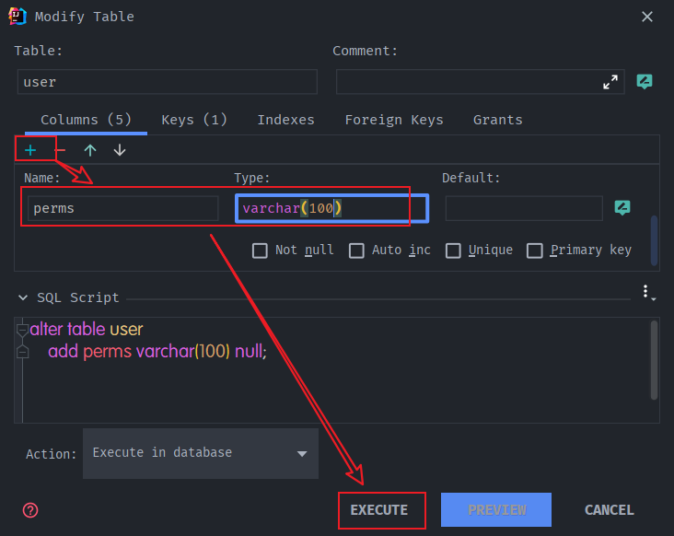Switch to the Keys (1) tab

194,120
